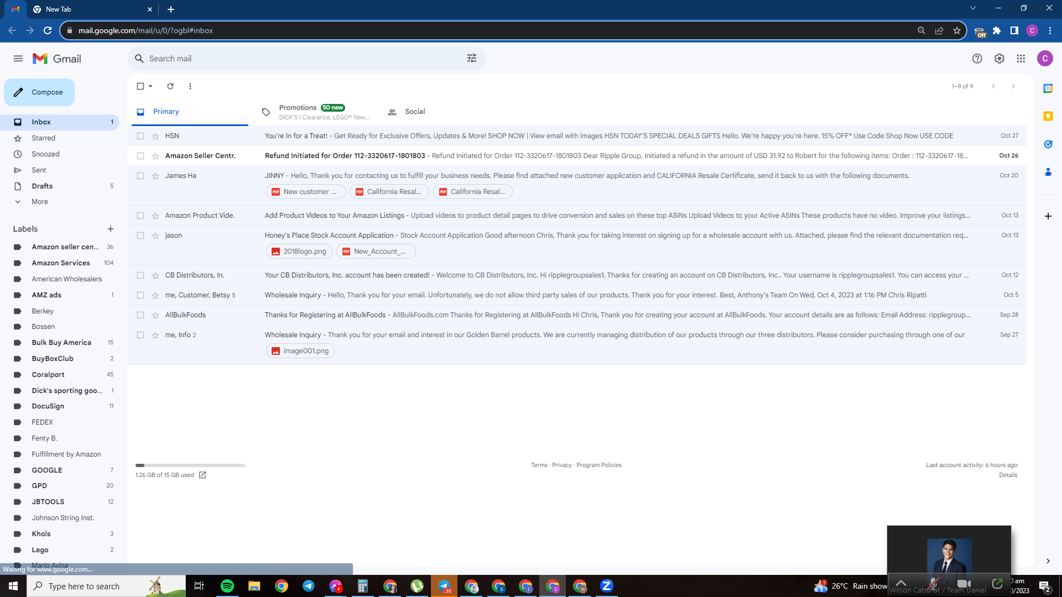This screenshot has height=597, width=1062.
Task: Open Google Contacts side panel
Action: tap(1048, 172)
